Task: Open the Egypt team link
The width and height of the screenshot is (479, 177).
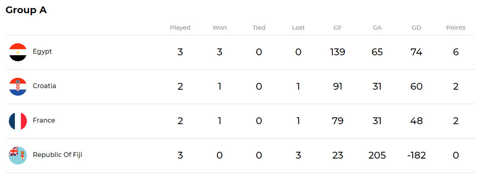Action: (43, 52)
